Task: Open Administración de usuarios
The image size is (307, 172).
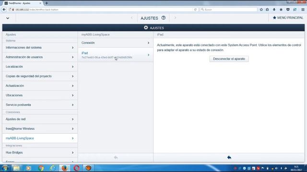Action: pos(40,57)
